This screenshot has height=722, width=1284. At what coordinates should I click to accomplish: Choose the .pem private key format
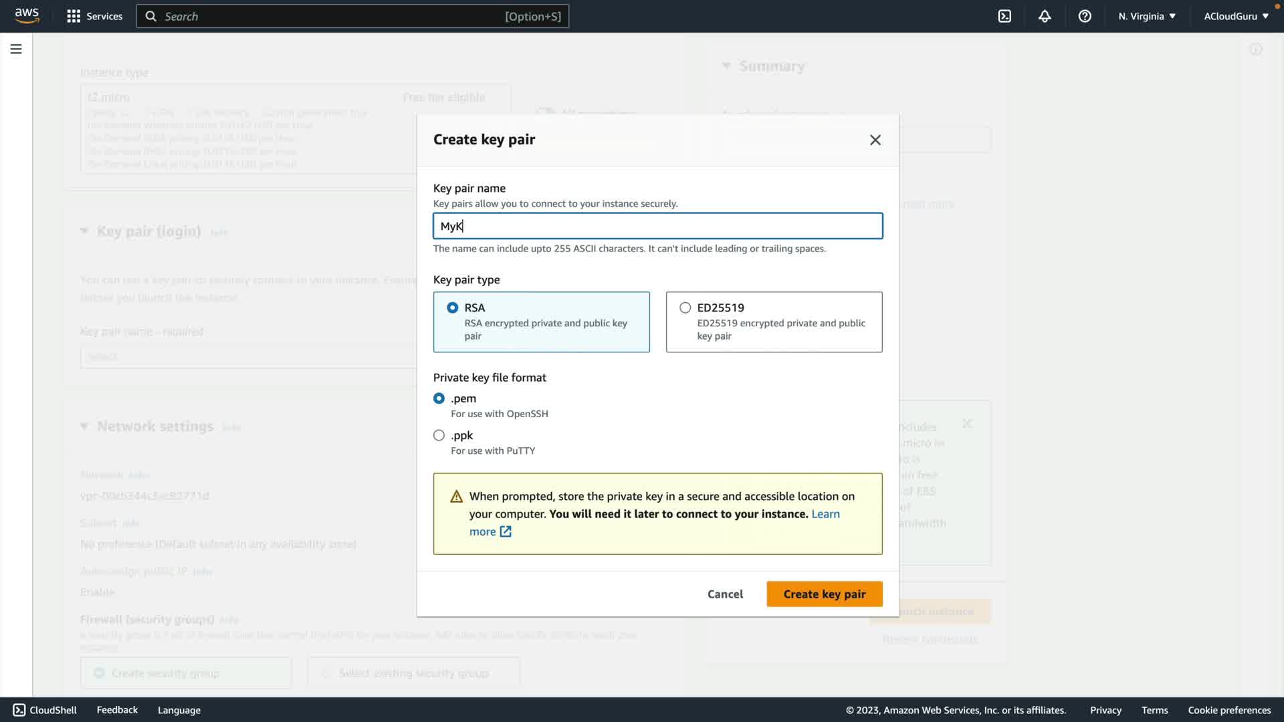(439, 398)
